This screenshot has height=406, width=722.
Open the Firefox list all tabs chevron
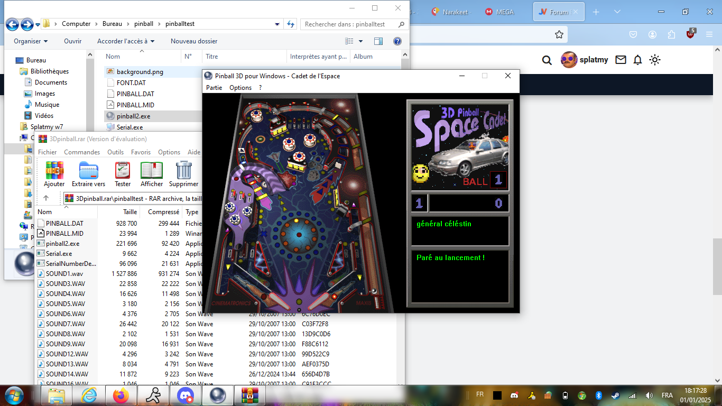(x=617, y=12)
